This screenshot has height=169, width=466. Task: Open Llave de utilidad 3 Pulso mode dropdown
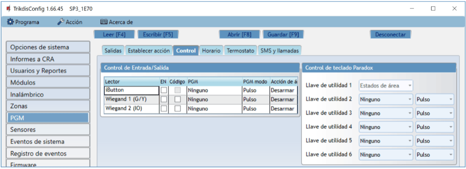[x=434, y=113]
